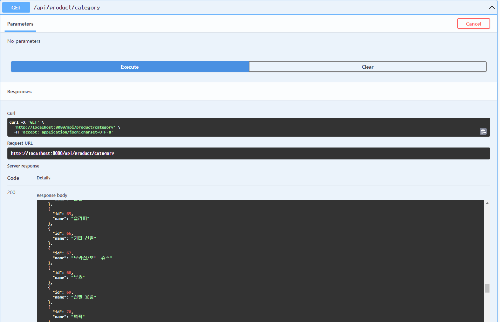Click the "슬리퍼" name value in the JSON

click(x=81, y=218)
